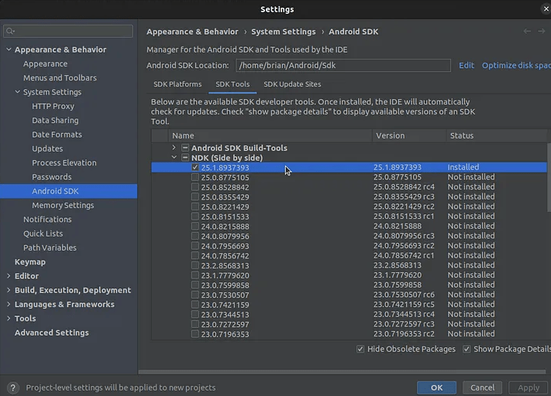Click the help question mark icon
This screenshot has width=551, height=396.
pos(13,387)
